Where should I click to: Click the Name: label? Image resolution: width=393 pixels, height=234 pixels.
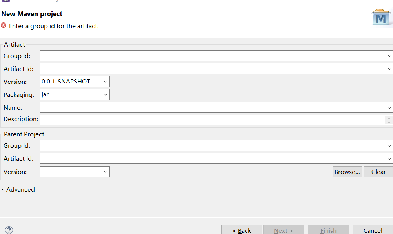click(x=13, y=108)
